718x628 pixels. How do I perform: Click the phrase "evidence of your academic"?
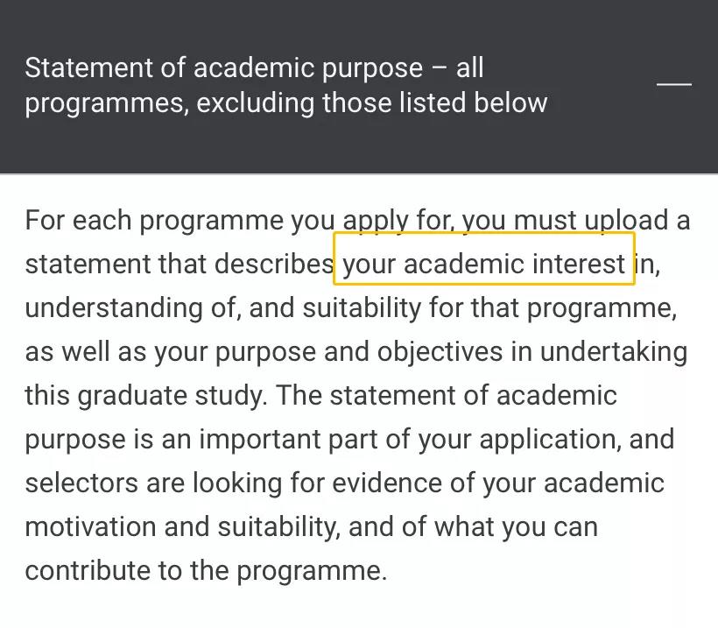(x=498, y=483)
